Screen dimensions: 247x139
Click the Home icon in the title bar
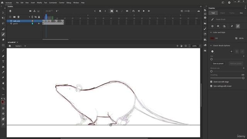(x=2, y=3)
